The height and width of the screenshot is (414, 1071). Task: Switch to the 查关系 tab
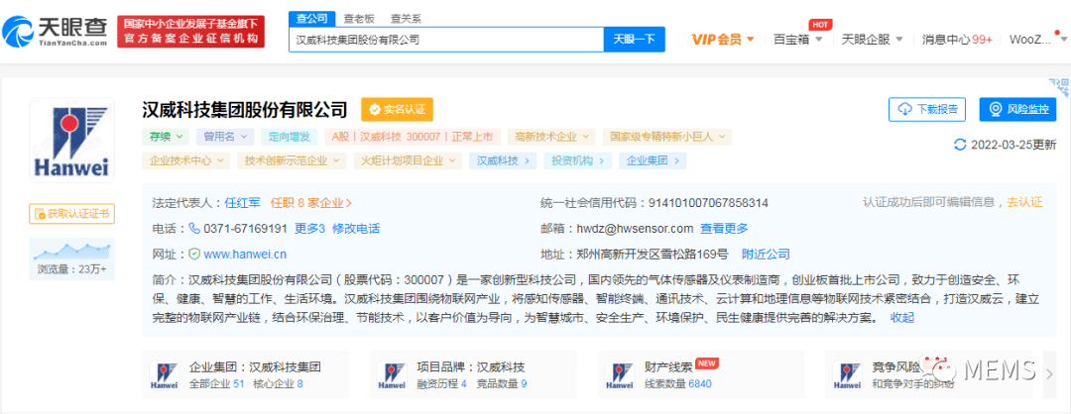point(405,19)
